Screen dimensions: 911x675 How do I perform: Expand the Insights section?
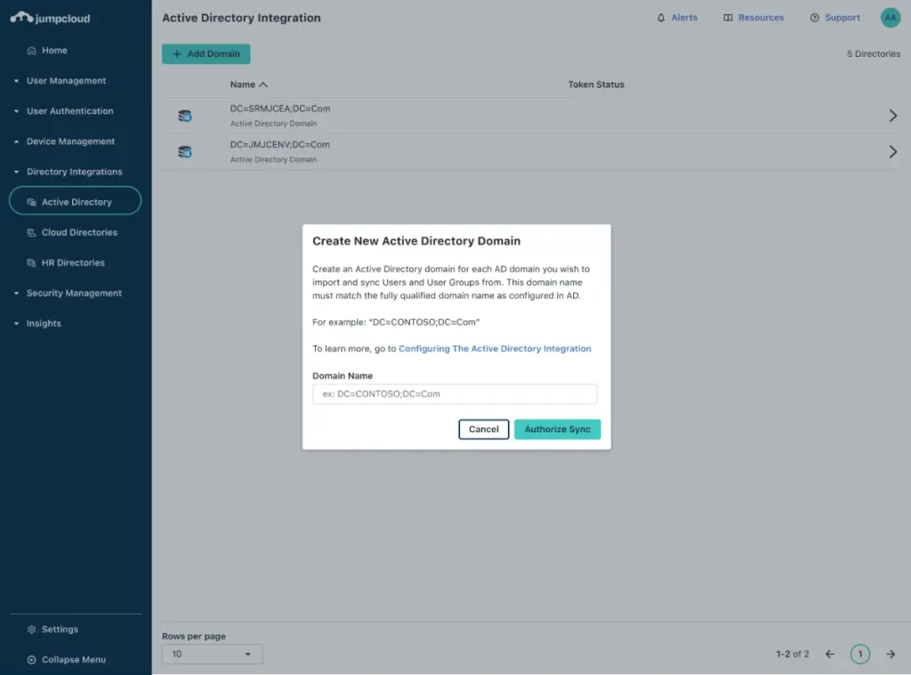44,324
